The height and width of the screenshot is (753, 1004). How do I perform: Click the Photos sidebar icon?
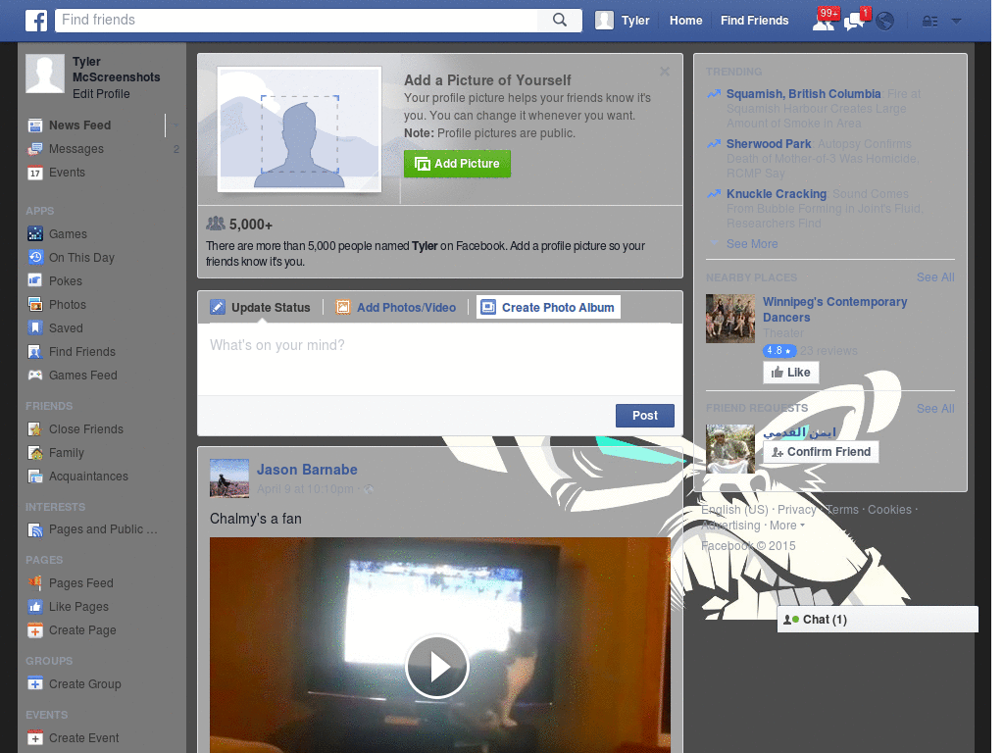(x=35, y=304)
